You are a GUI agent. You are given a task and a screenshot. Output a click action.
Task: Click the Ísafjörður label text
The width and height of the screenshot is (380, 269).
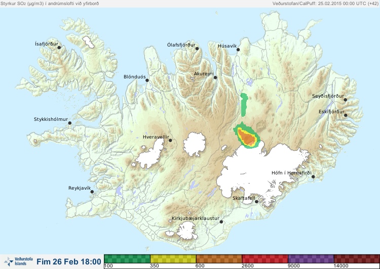[47, 44]
